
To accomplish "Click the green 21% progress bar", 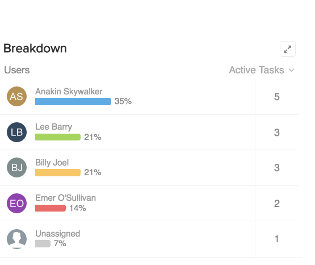I will click(58, 137).
